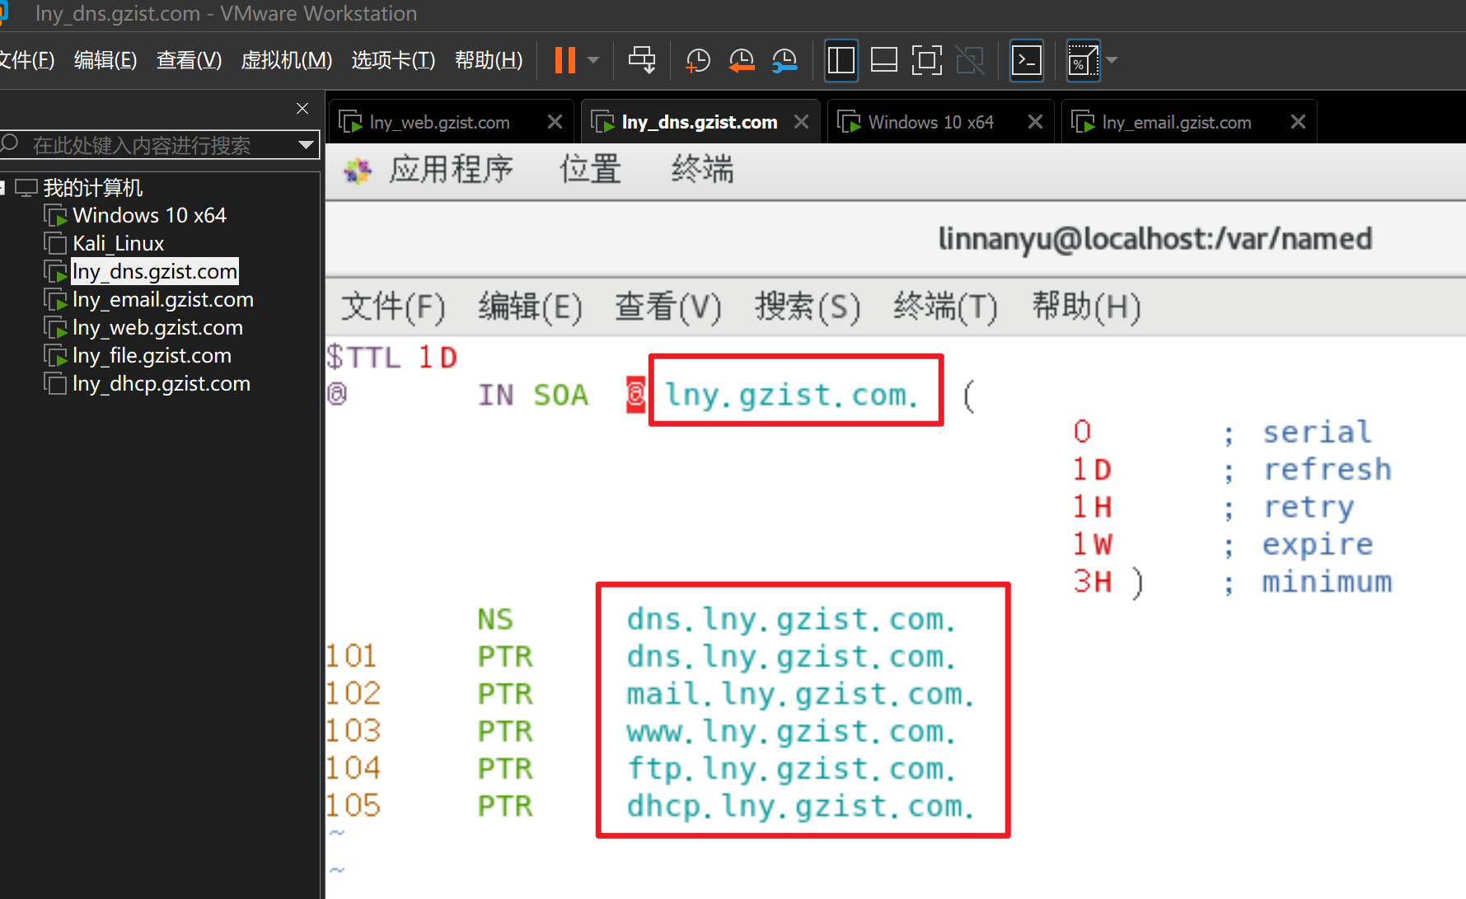Viewport: 1466px width, 899px height.
Task: Click the mail.lny.gzist.com. PTR entry
Action: [800, 695]
